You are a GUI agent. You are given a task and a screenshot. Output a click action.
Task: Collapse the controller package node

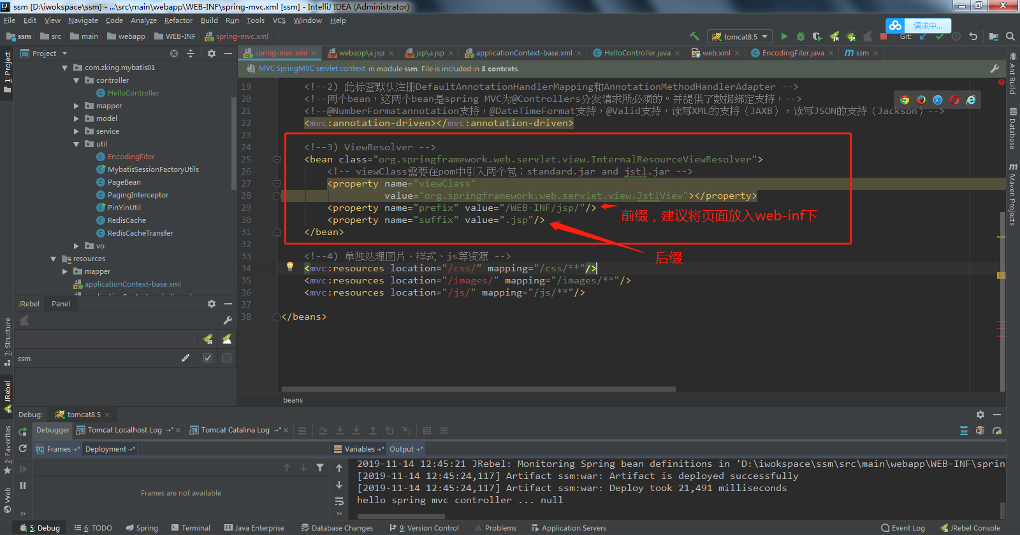pos(76,80)
